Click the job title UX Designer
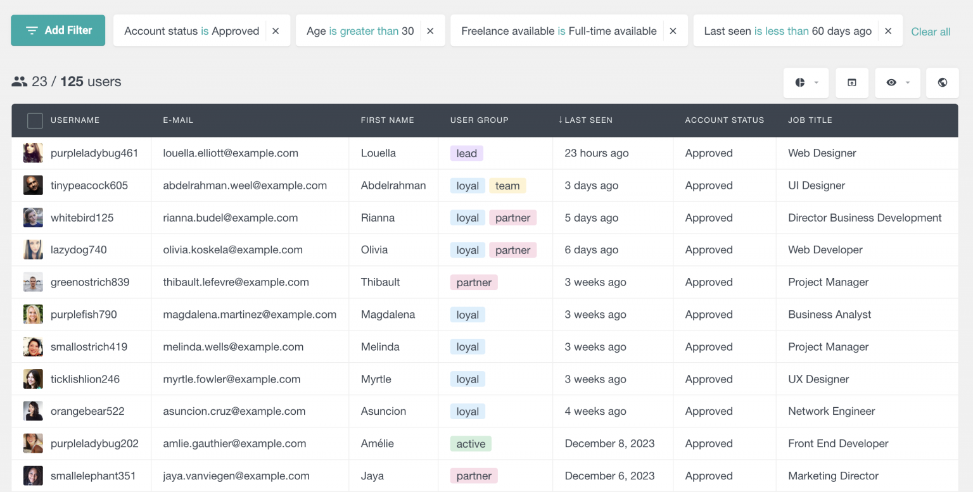This screenshot has height=492, width=973. point(818,379)
